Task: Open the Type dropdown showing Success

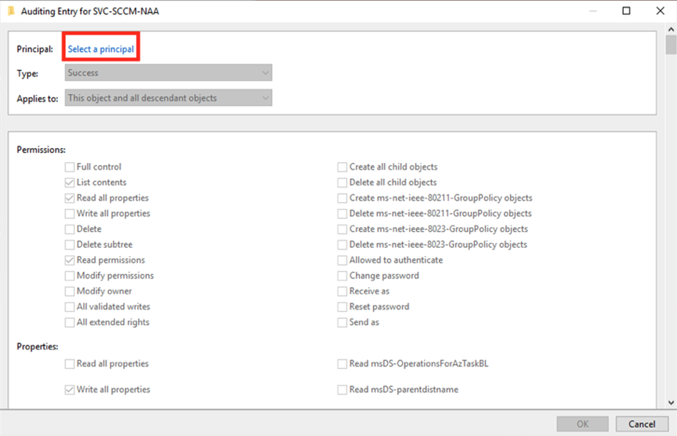Action: [x=168, y=73]
